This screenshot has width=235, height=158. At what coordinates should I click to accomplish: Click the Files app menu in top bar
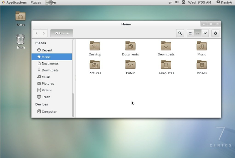pyautogui.click(x=51, y=3)
